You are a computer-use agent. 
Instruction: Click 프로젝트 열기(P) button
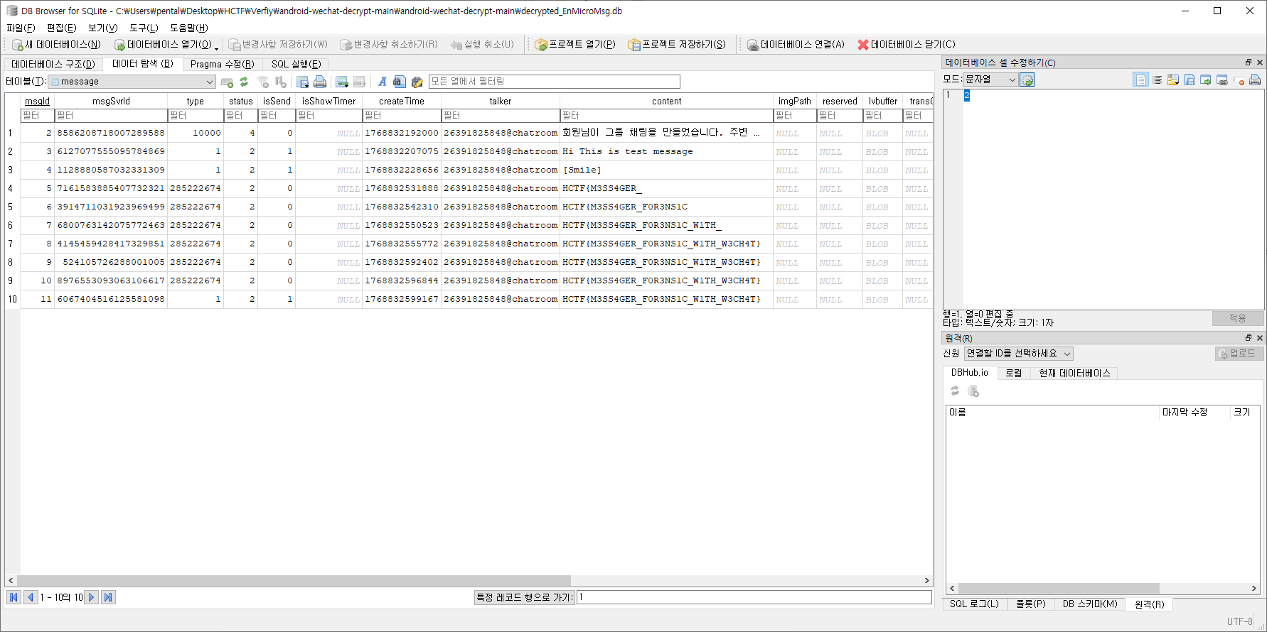pos(575,44)
